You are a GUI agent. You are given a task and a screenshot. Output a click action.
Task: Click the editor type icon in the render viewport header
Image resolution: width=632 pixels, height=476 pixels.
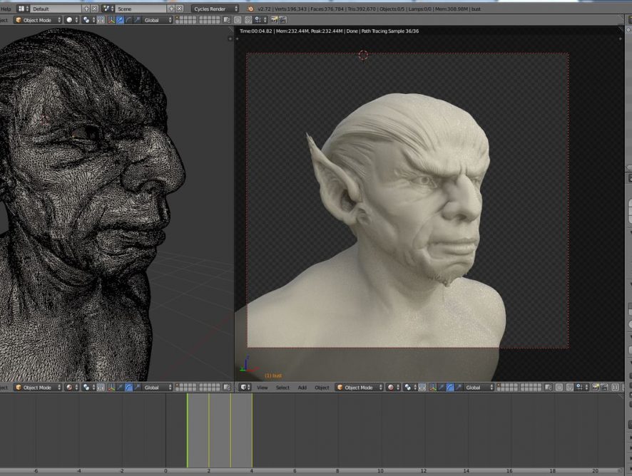244,388
